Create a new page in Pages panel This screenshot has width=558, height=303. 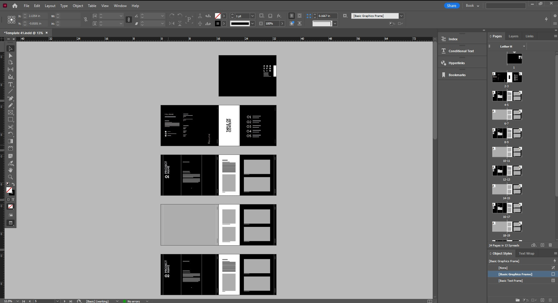[x=542, y=245]
